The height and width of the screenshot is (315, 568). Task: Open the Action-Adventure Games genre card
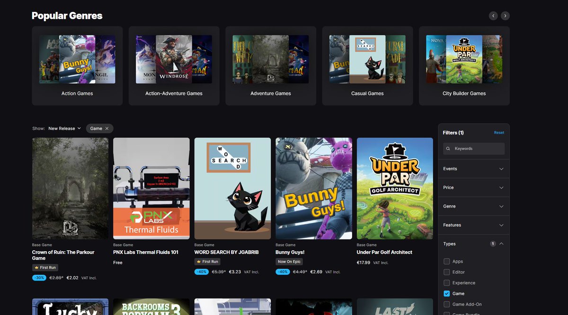(174, 66)
